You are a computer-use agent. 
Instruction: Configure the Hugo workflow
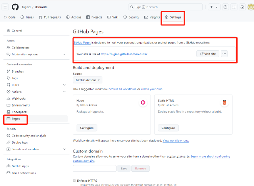tap(87, 128)
